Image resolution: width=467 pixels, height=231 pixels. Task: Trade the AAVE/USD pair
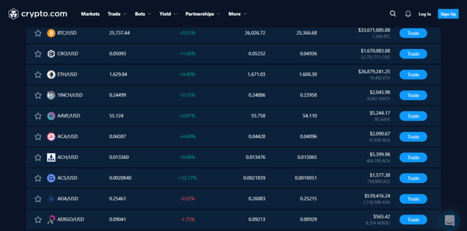(x=413, y=116)
